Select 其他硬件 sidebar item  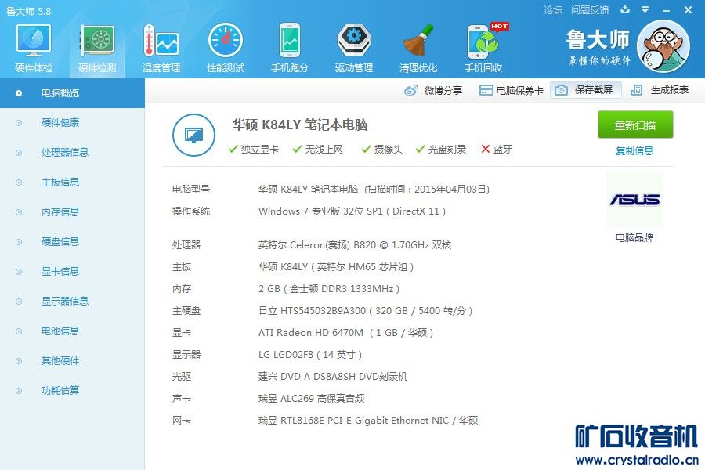pos(72,360)
